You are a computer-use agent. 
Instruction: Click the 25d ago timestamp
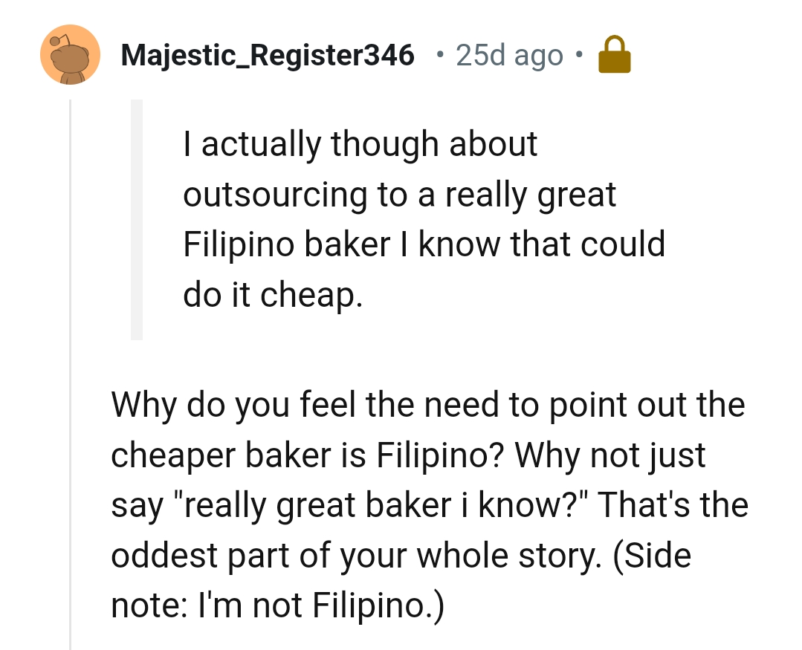pyautogui.click(x=508, y=53)
